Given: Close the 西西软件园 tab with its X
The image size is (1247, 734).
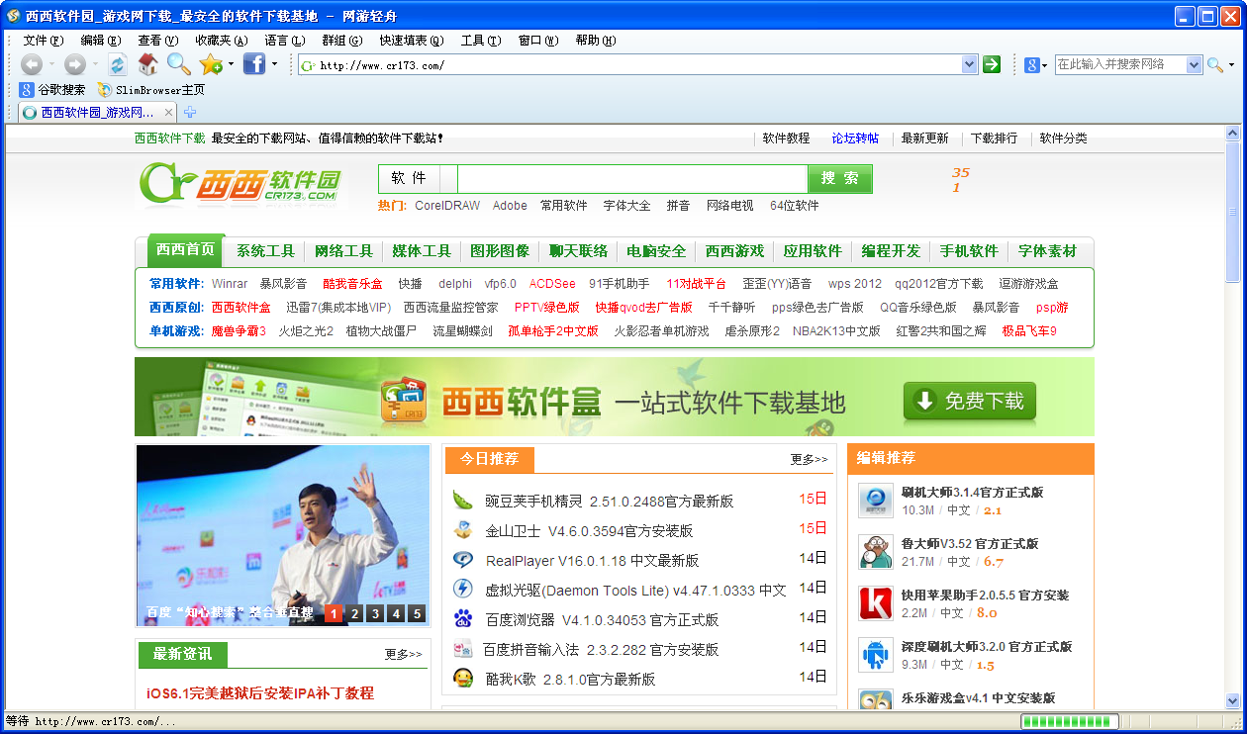Looking at the screenshot, I should (169, 112).
